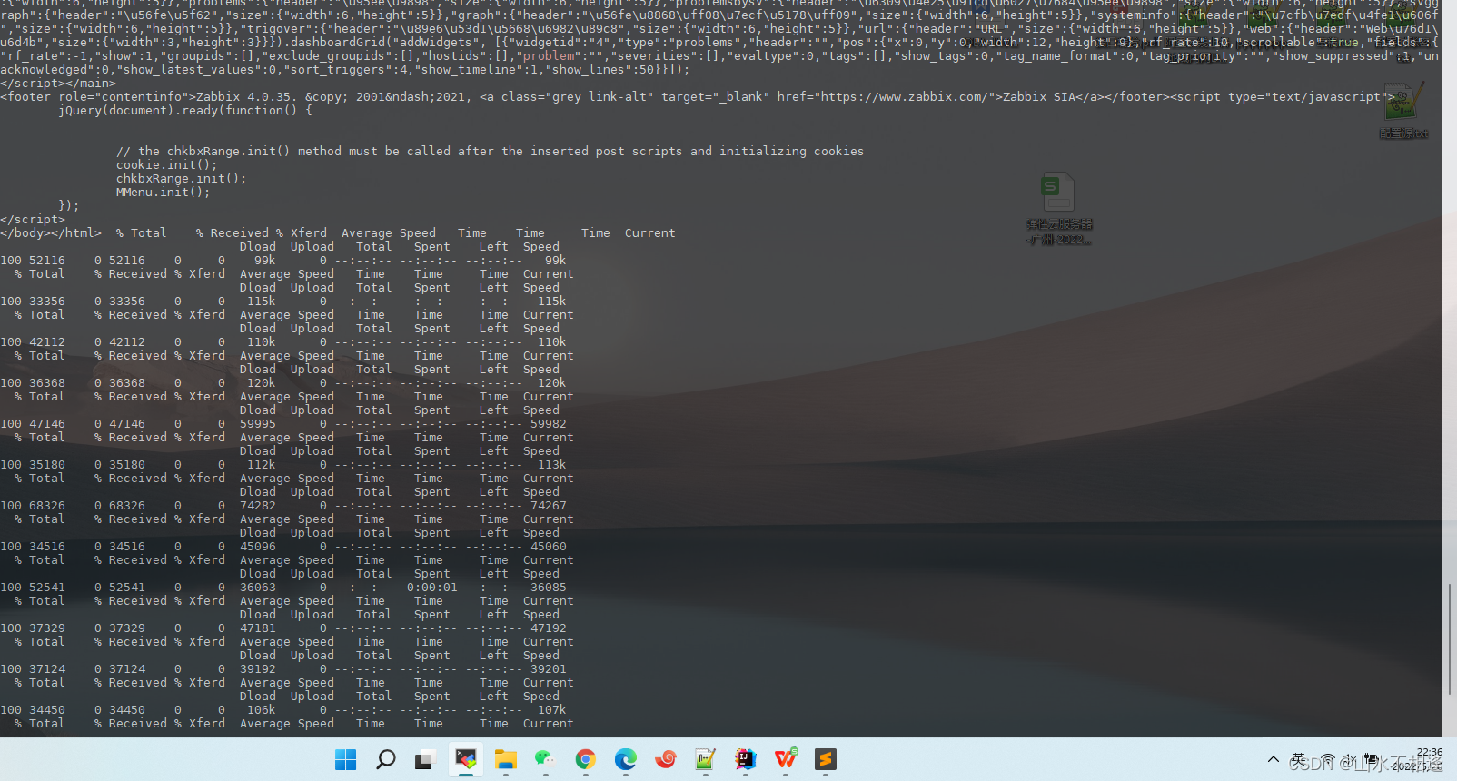The image size is (1457, 781).
Task: Click the 英 input method indicator
Action: (x=1299, y=759)
